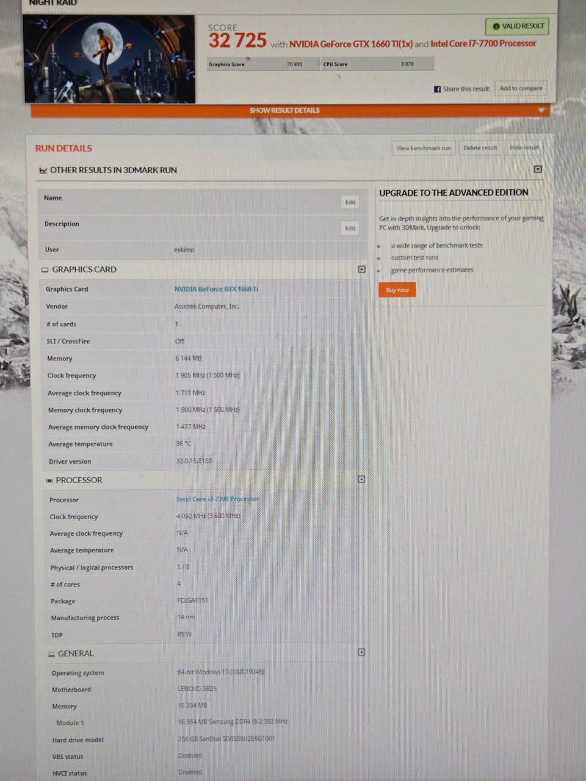Click TDP value 65 W
This screenshot has height=781, width=586.
coord(184,634)
